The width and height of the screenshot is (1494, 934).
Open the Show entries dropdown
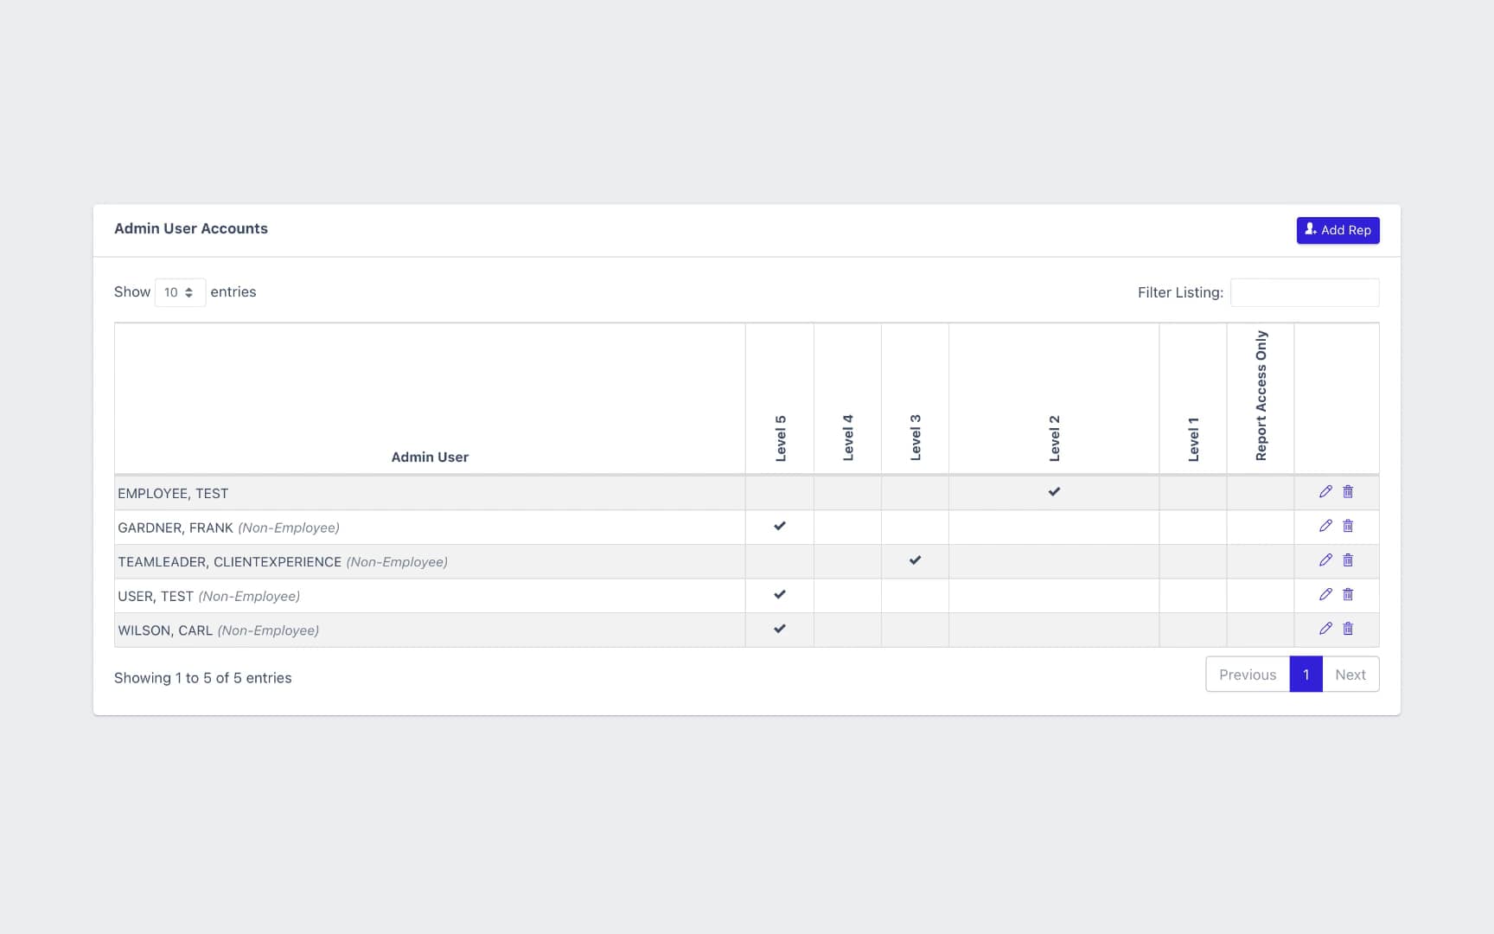(x=180, y=292)
